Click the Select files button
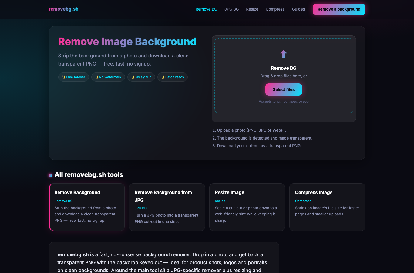 [284, 89]
